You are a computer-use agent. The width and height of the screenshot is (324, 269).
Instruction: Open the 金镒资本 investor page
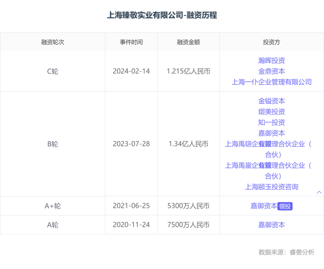pyautogui.click(x=271, y=101)
